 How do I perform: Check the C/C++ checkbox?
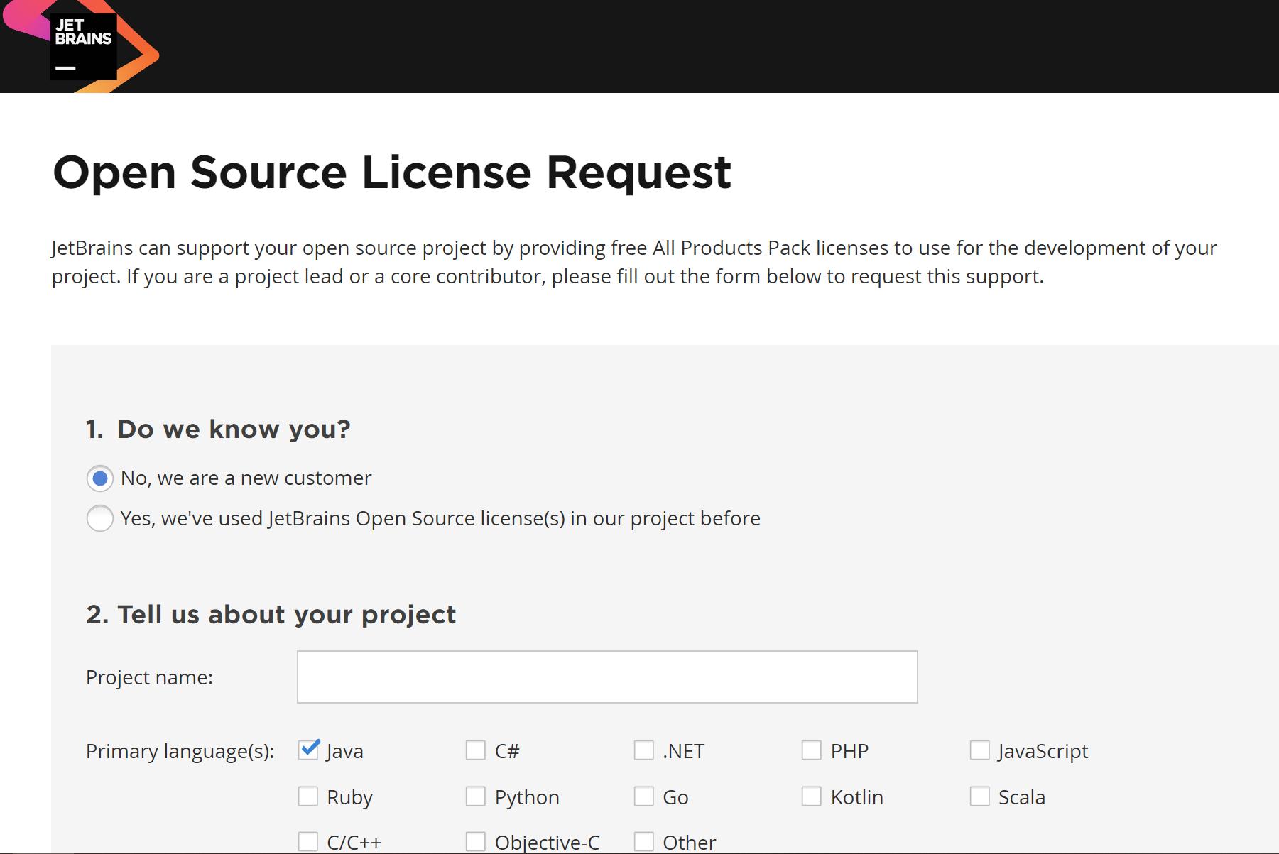[x=308, y=841]
